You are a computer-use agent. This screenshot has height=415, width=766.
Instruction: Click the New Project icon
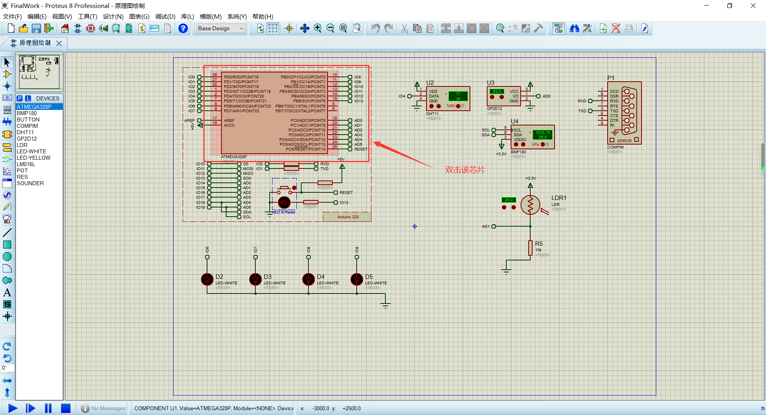[11, 28]
